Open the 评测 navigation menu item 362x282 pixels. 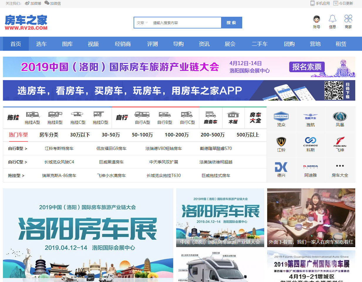pos(152,44)
